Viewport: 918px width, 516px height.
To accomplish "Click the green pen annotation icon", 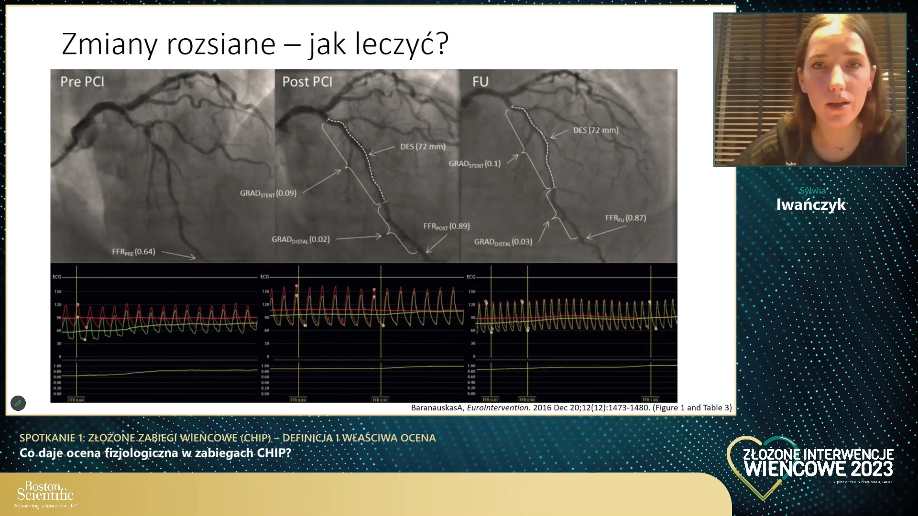I will [x=18, y=403].
